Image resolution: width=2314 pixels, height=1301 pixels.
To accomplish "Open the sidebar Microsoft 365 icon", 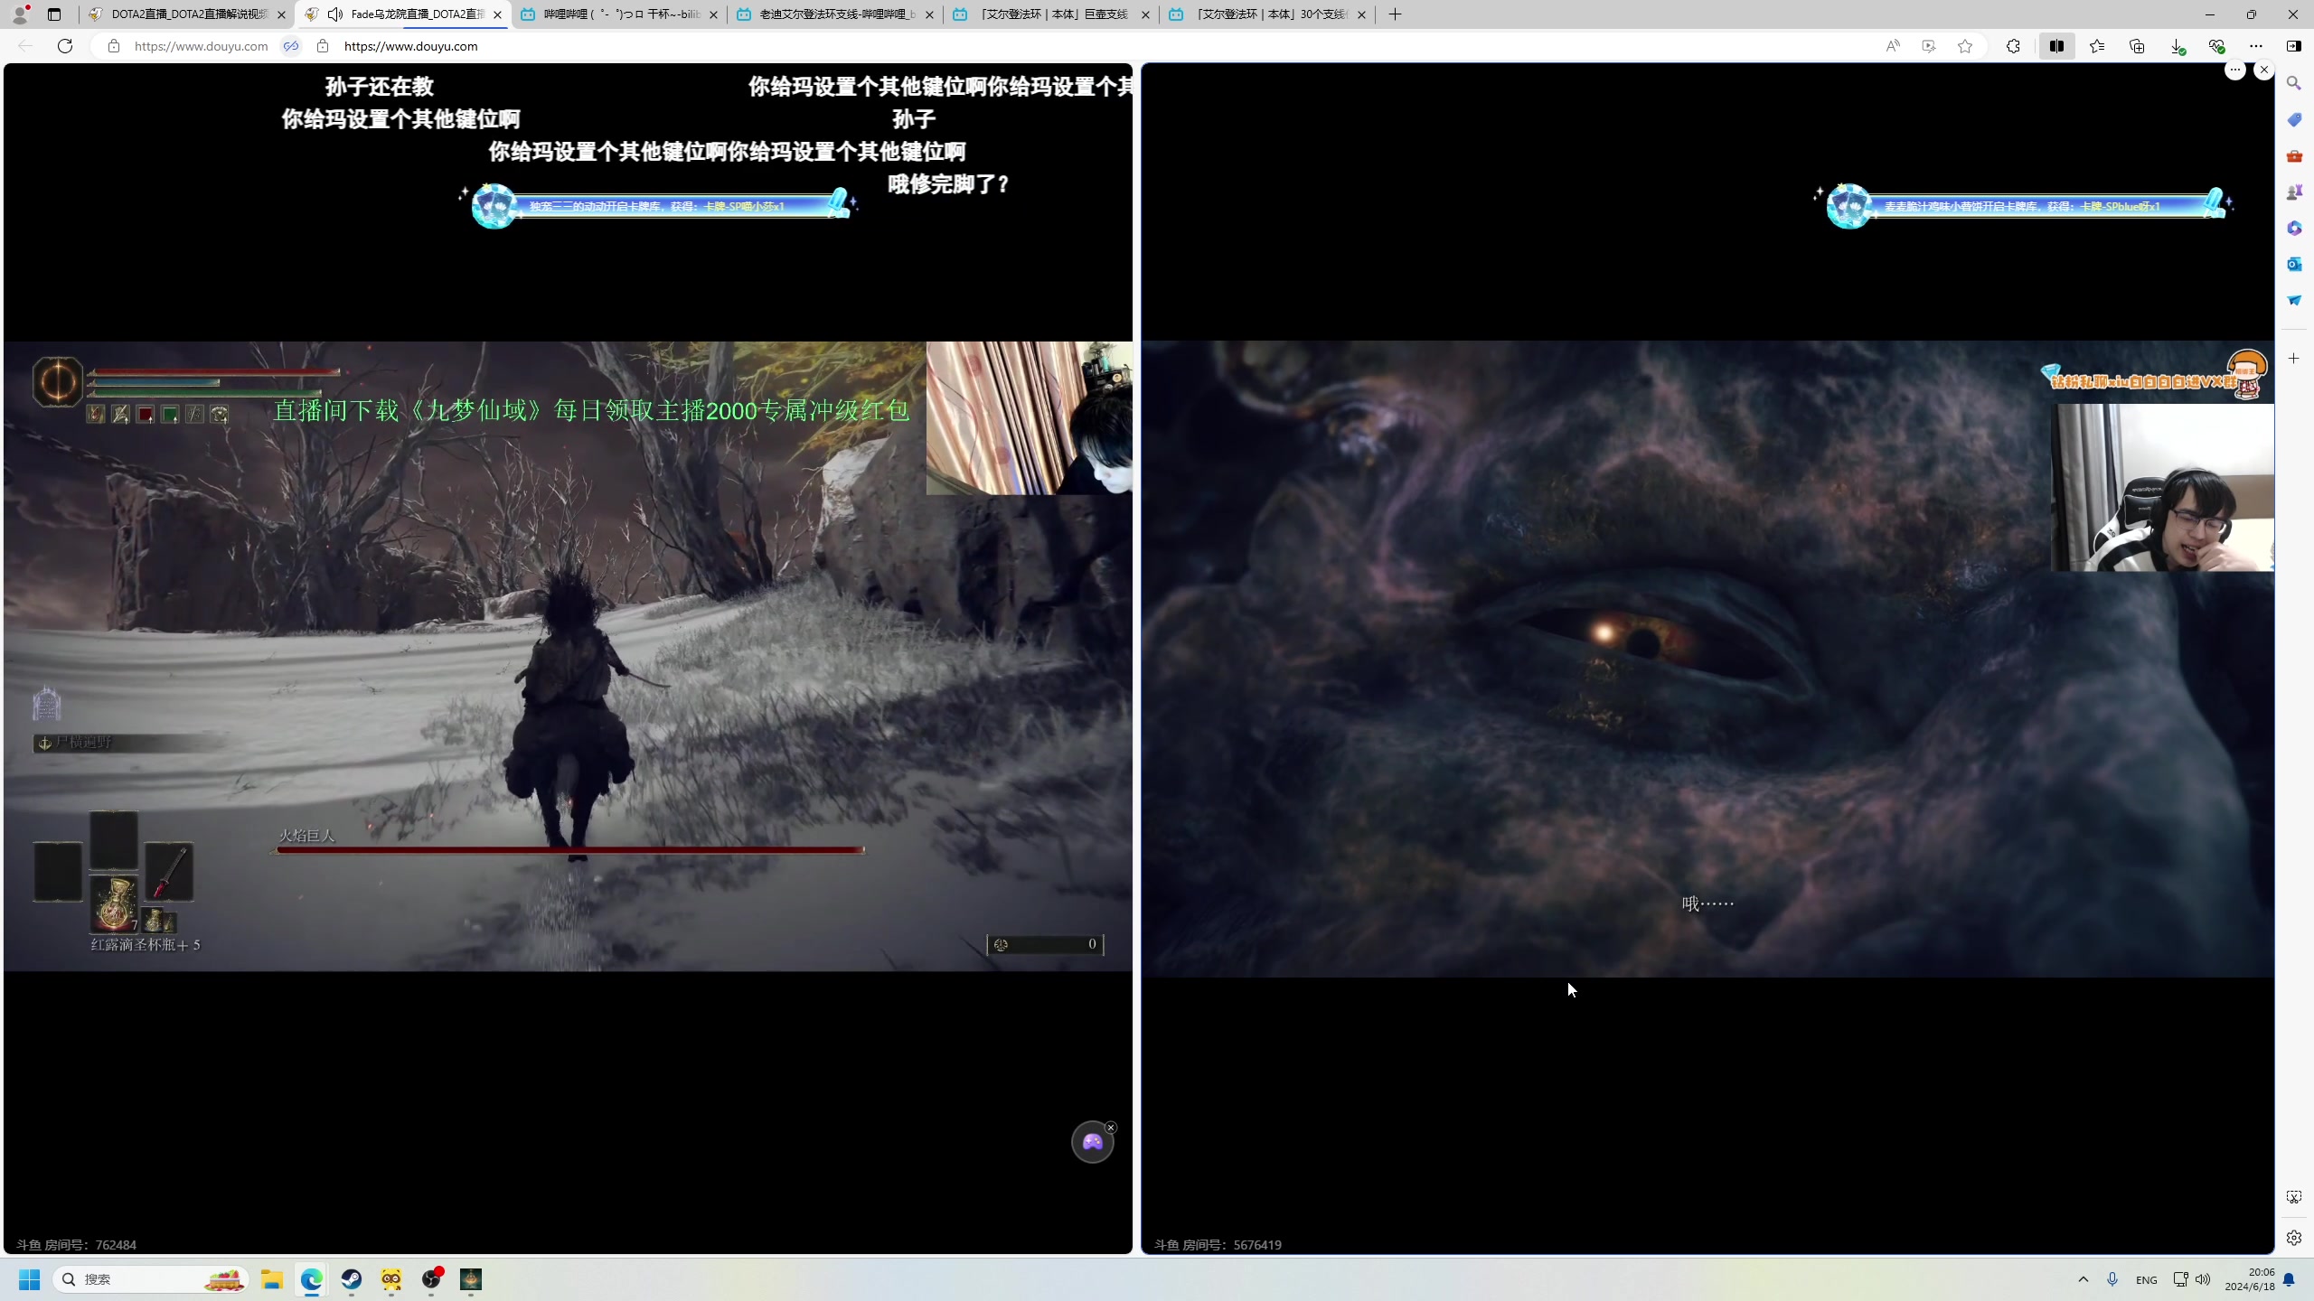I will click(x=2294, y=228).
